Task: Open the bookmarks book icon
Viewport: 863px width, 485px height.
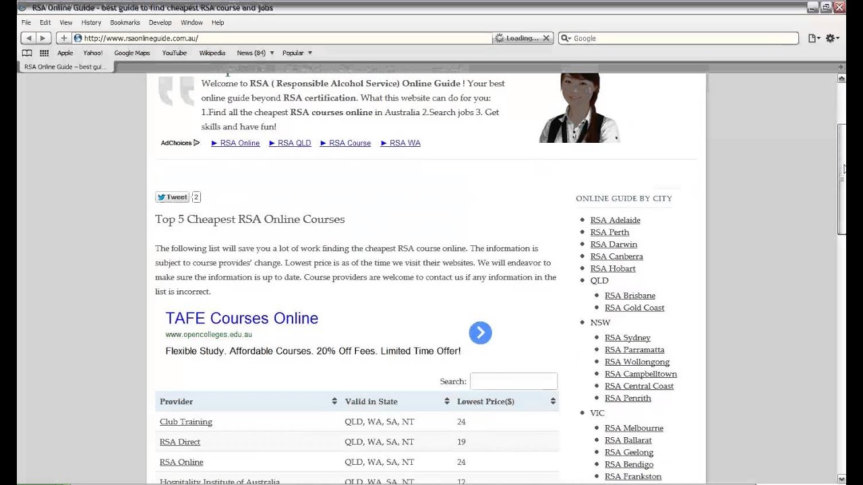Action: click(27, 53)
